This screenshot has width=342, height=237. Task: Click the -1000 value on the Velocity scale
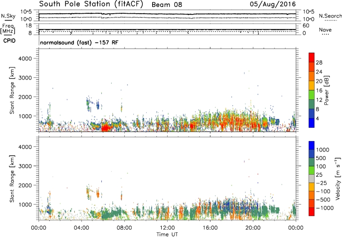point(324,208)
